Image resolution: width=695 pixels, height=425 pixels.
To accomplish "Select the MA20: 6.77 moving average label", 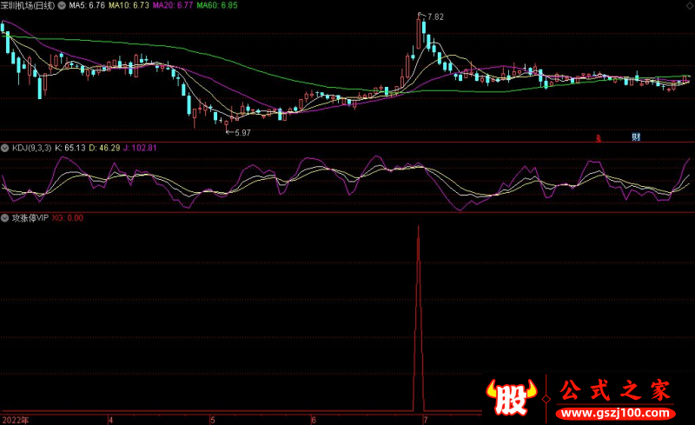I will pos(173,6).
